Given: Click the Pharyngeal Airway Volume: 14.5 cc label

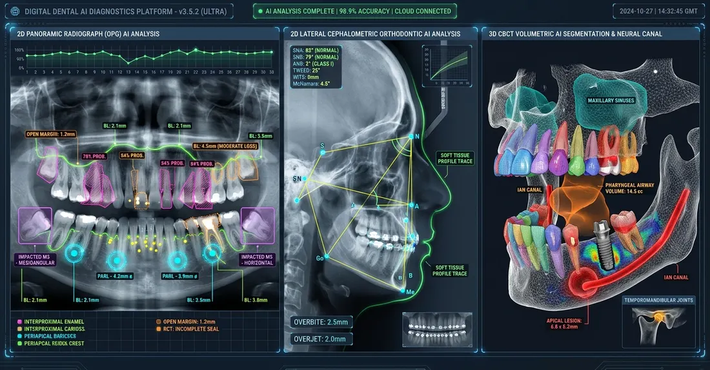Looking at the screenshot, I should click(x=629, y=188).
